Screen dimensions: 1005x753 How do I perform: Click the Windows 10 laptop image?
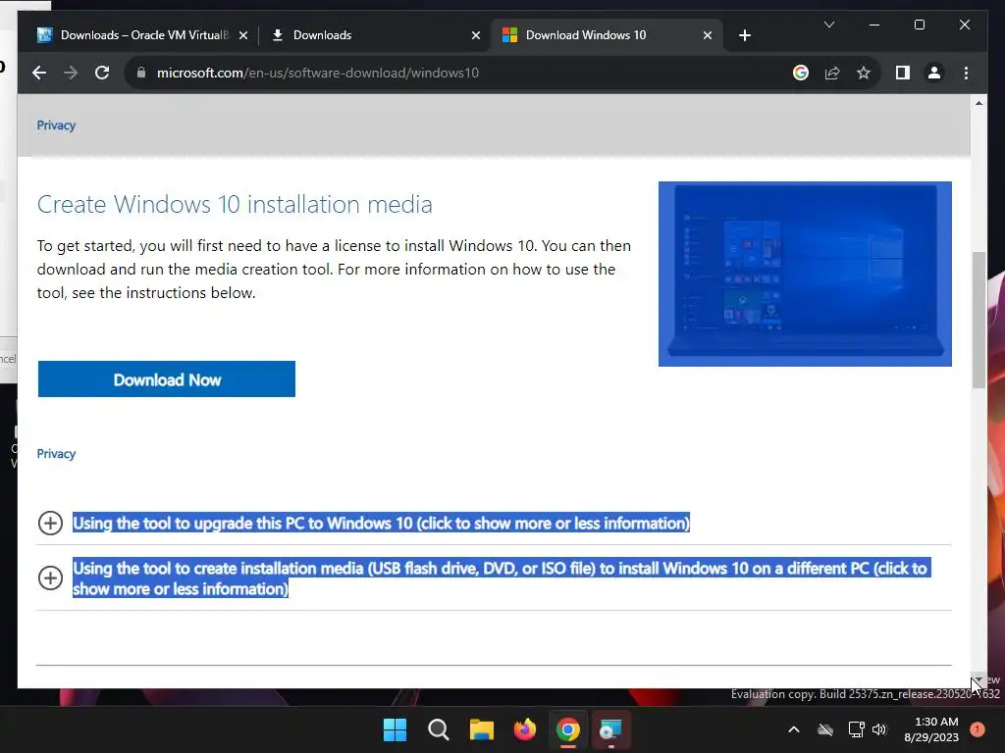[x=805, y=275]
